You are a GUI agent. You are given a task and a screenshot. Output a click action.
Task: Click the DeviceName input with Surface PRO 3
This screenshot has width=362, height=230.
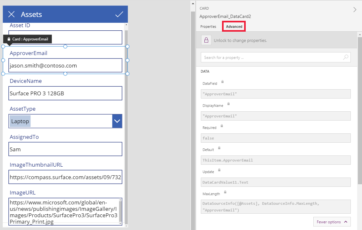(65, 93)
